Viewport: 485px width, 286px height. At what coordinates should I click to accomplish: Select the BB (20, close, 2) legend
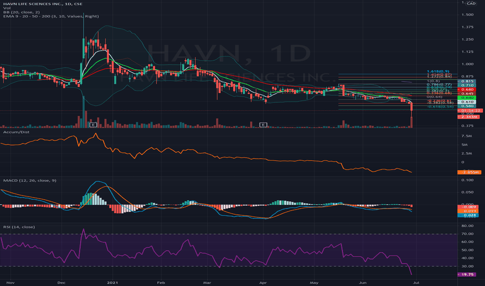21,12
